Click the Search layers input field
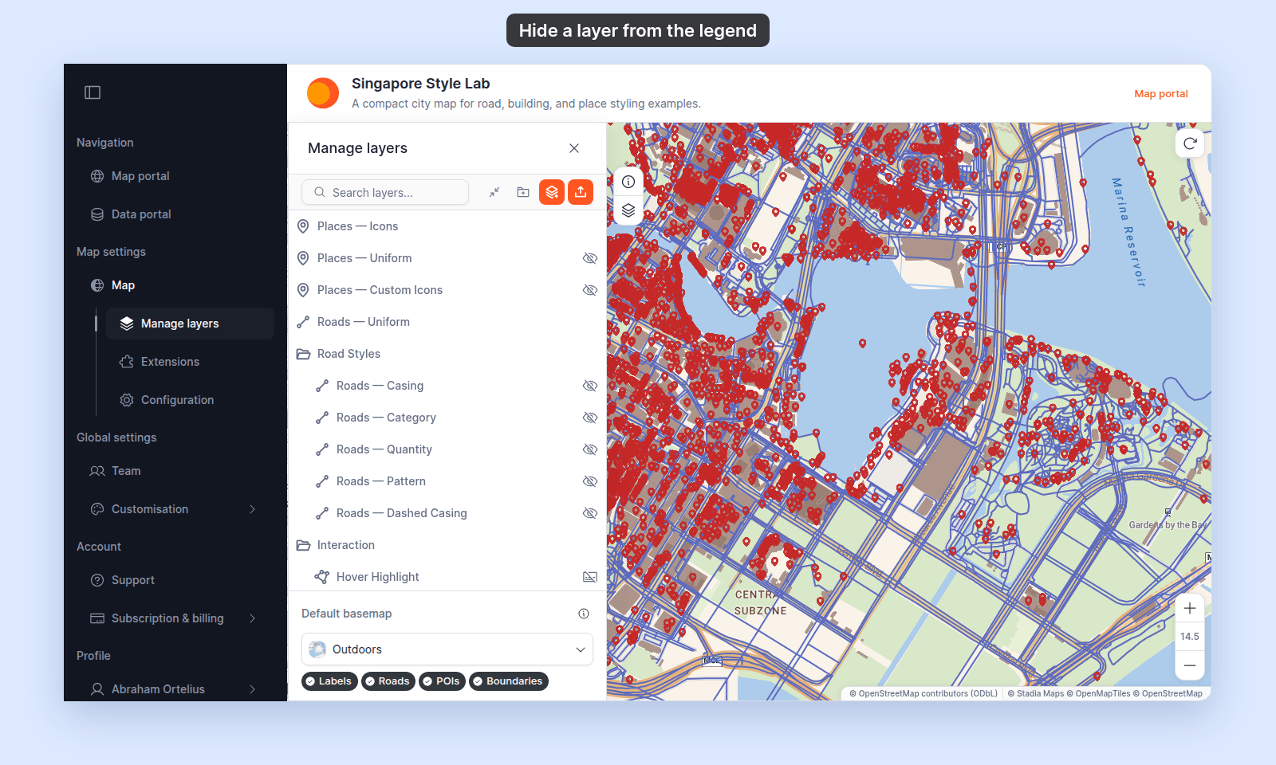 click(385, 192)
